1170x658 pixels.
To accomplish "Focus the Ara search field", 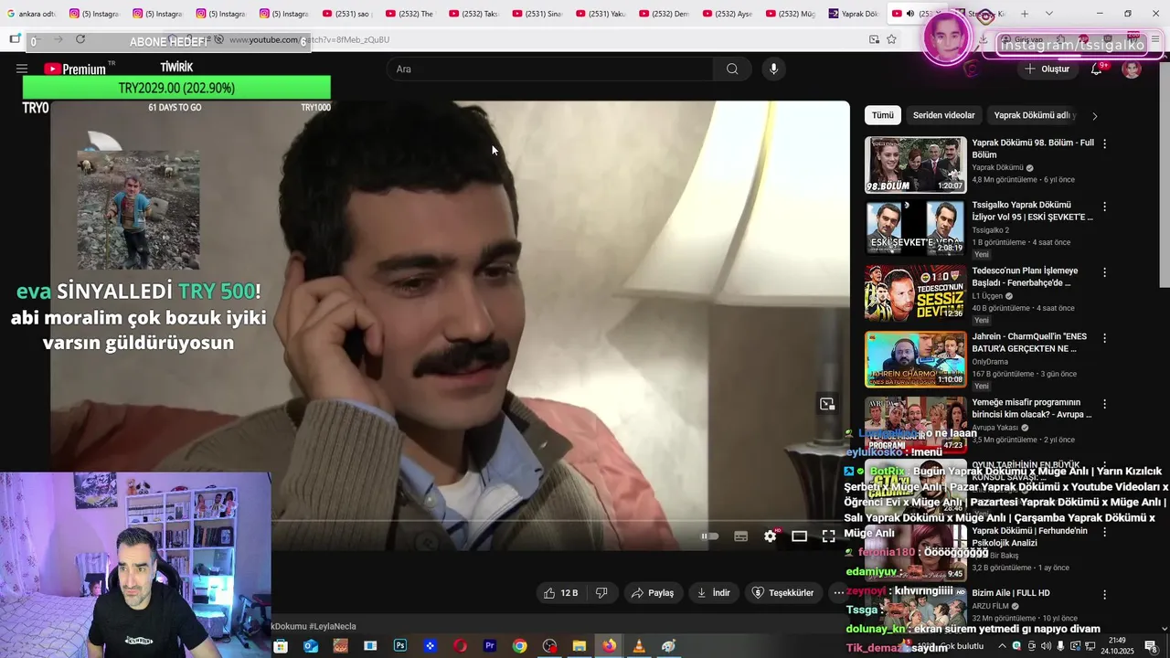I will (x=550, y=69).
